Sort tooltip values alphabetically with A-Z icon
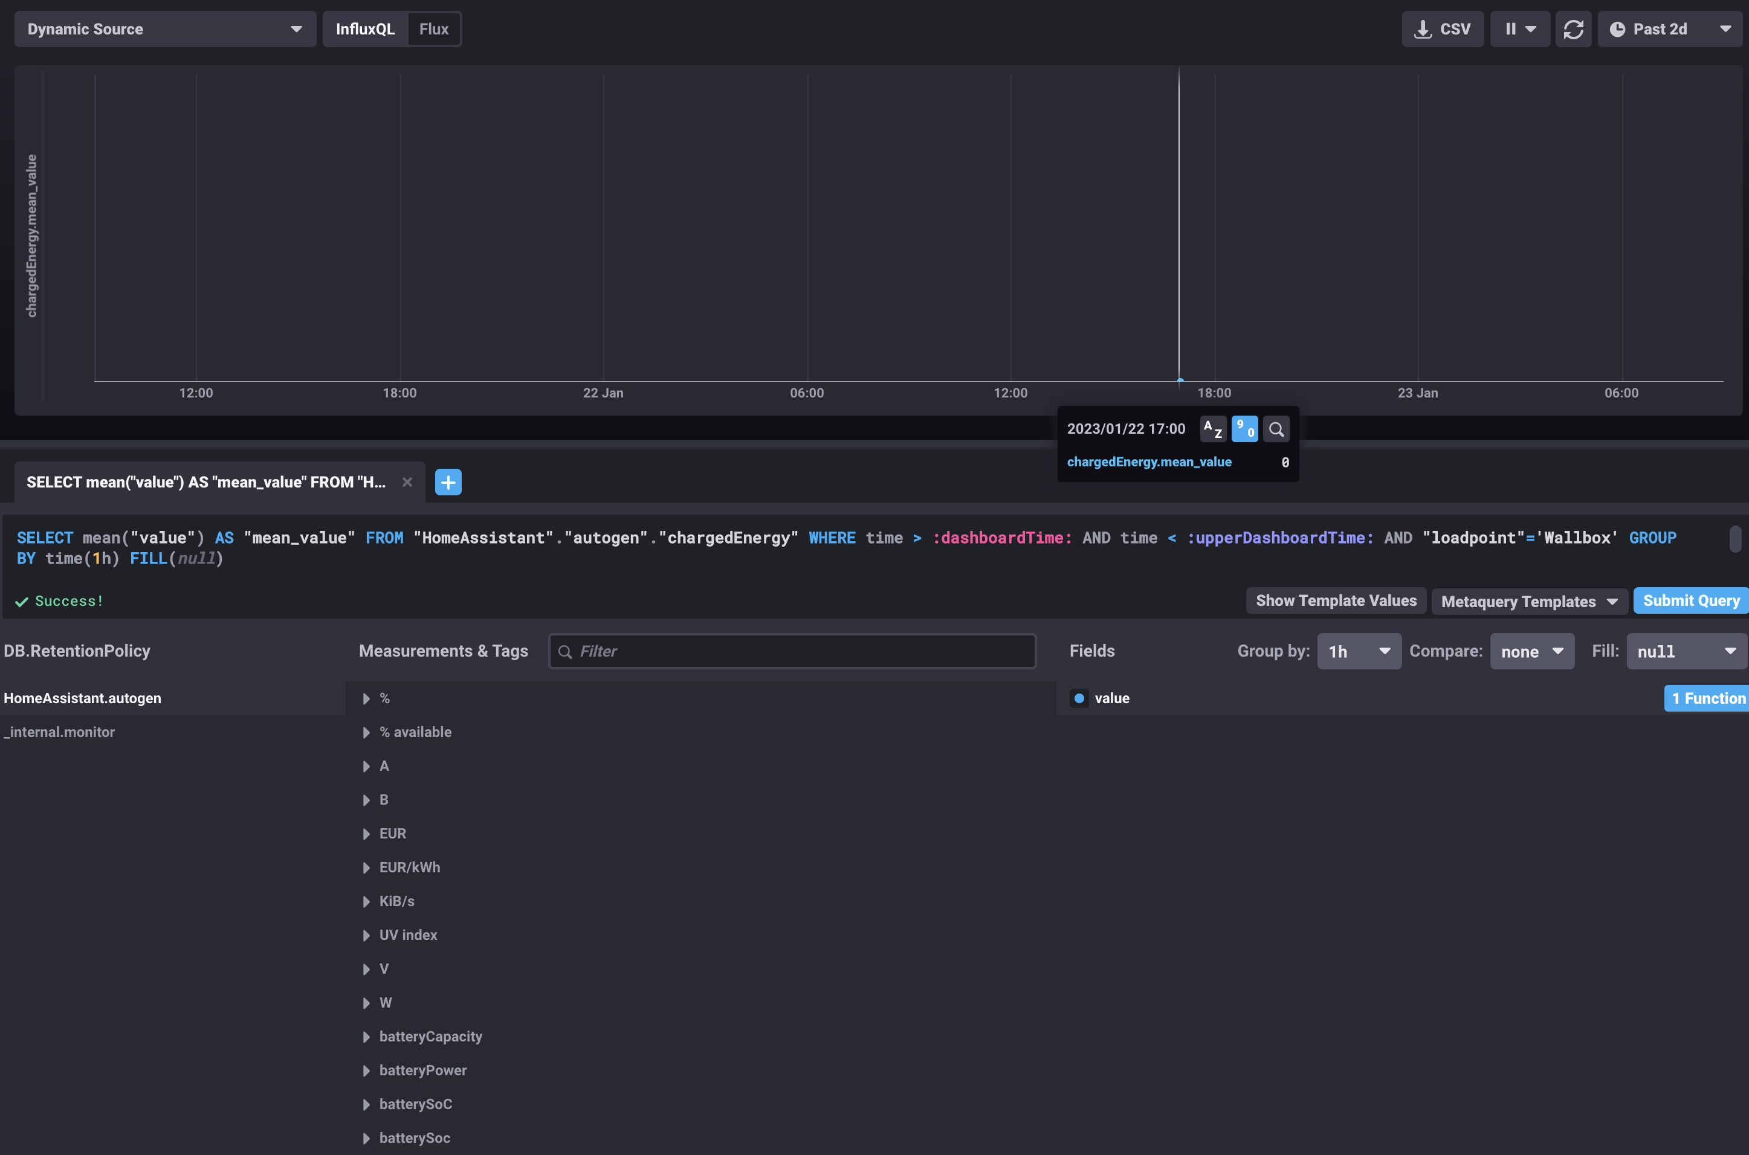 1213,429
